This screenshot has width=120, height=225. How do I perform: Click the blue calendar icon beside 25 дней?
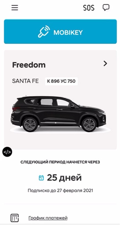click(41, 178)
